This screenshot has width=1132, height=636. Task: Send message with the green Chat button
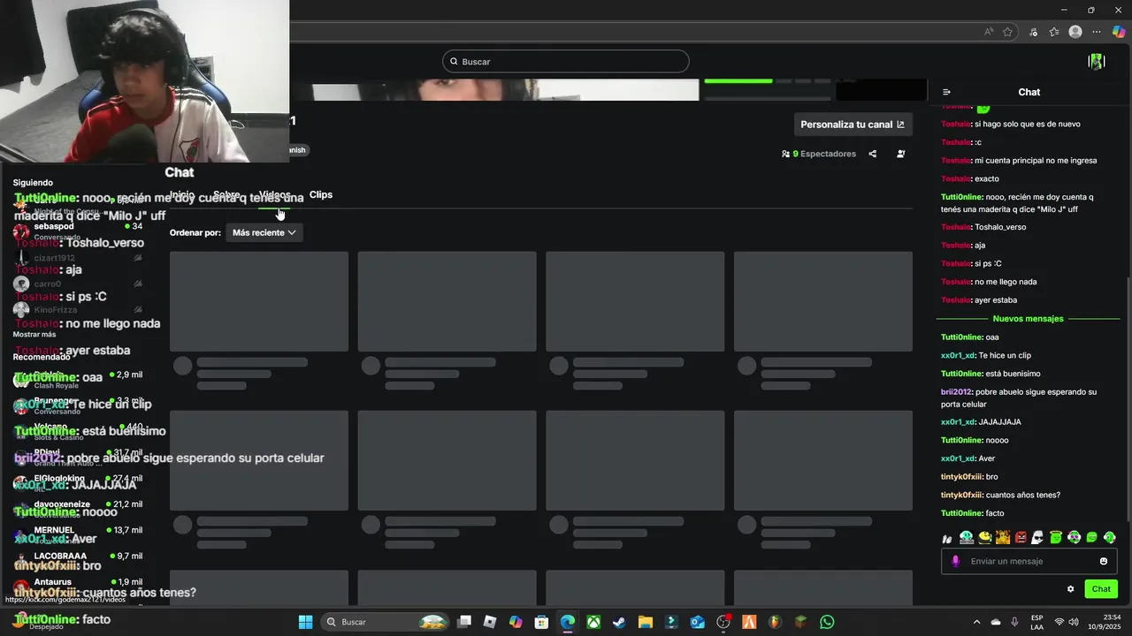click(1101, 589)
